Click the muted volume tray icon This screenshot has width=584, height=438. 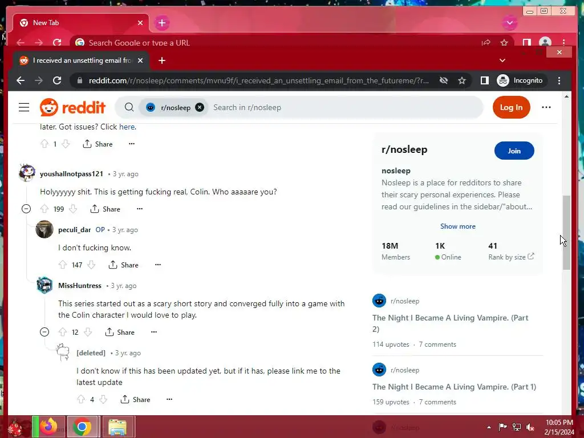530,427
